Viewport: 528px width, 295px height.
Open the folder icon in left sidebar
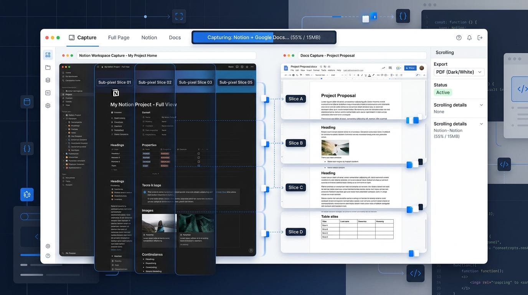48,68
